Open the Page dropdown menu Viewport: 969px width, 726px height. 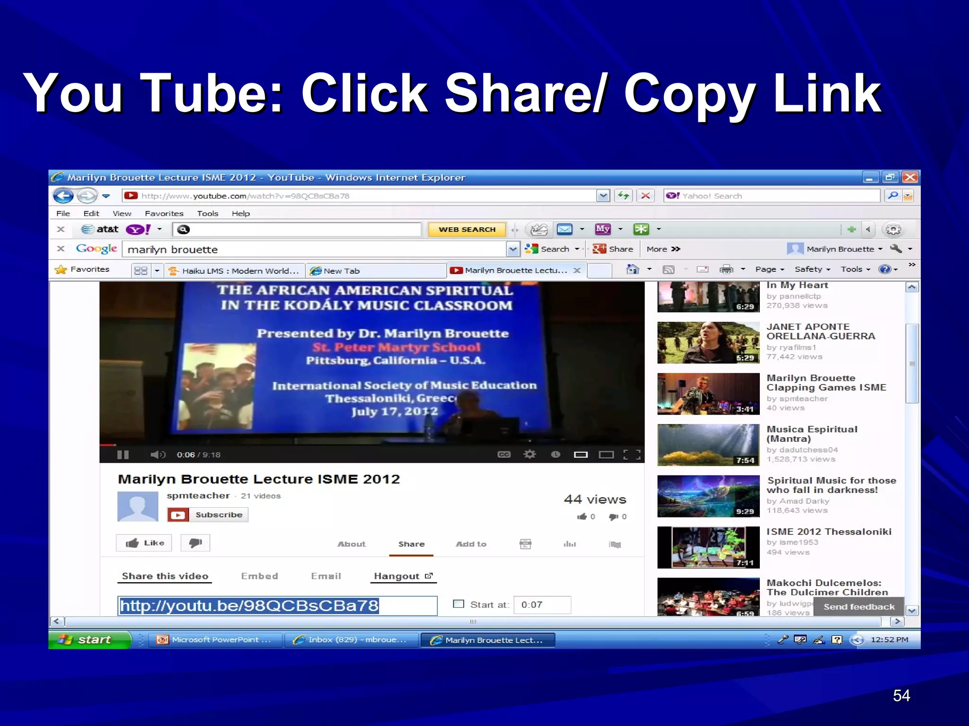coord(769,269)
